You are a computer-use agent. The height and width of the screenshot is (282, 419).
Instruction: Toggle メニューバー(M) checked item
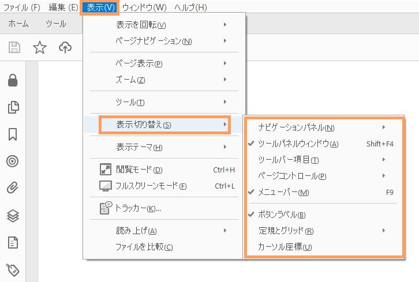coord(323,192)
